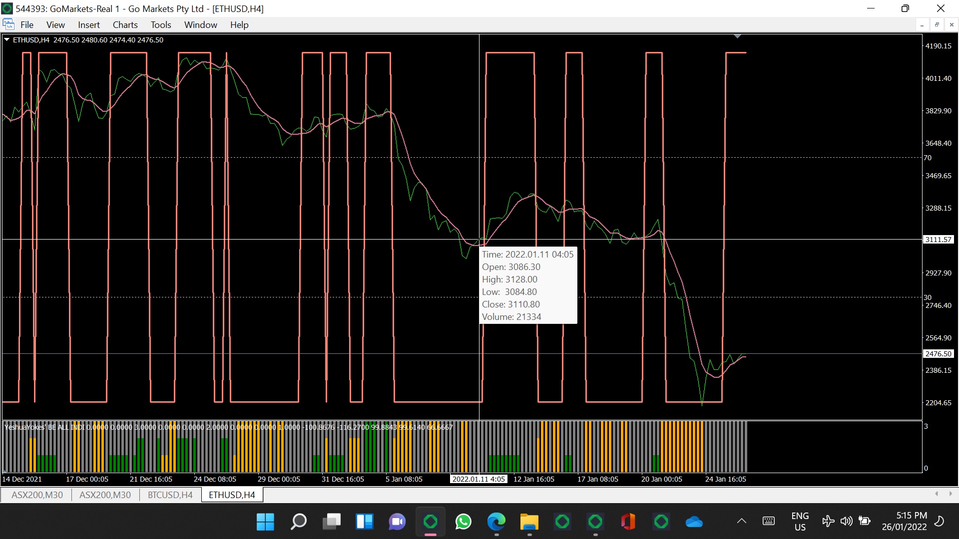959x539 pixels.
Task: Click the MetaTrader chart icon beside File
Action: pyautogui.click(x=8, y=24)
